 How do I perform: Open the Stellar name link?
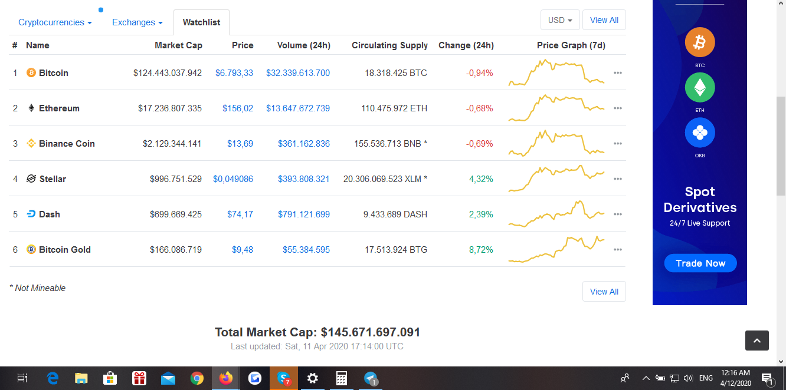53,179
